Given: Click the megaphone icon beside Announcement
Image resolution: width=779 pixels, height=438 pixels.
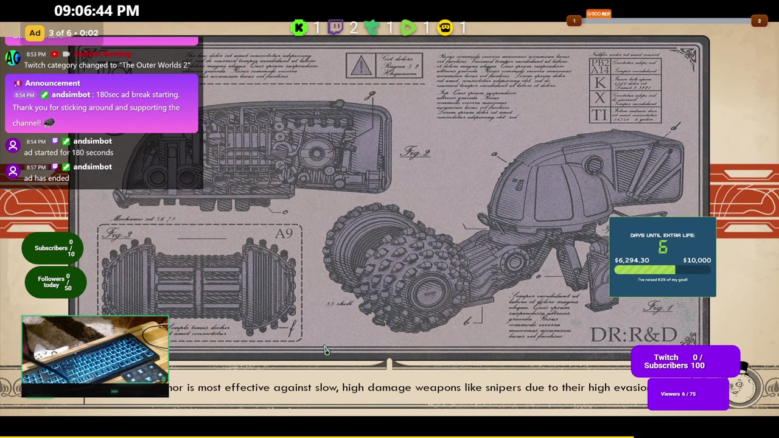Looking at the screenshot, I should click(18, 83).
